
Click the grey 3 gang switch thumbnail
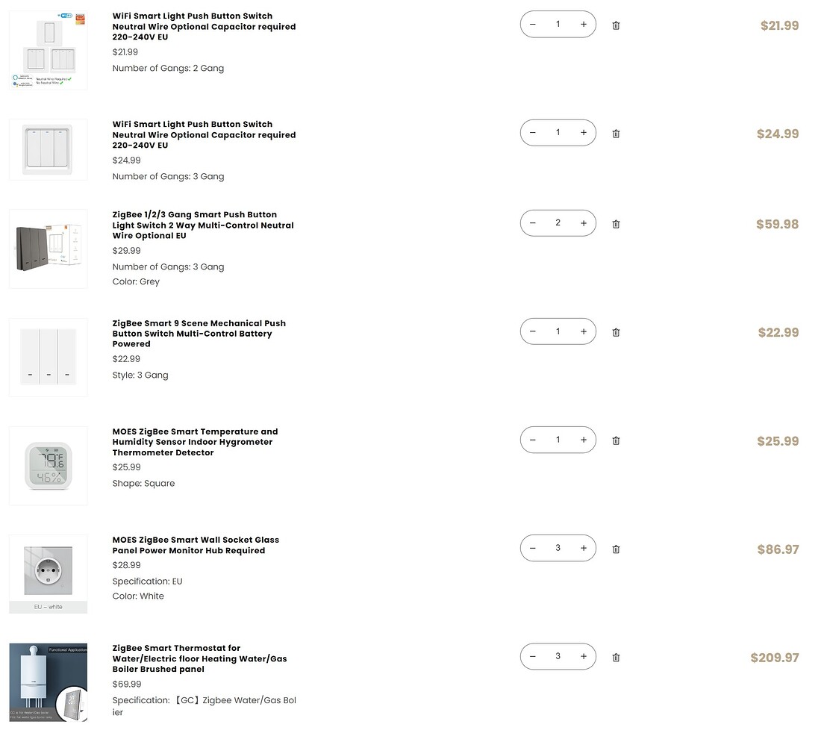[x=49, y=249]
